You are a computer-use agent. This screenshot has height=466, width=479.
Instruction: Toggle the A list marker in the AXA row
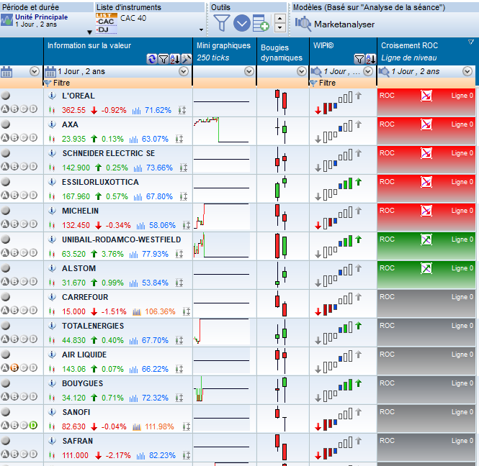click(5, 138)
